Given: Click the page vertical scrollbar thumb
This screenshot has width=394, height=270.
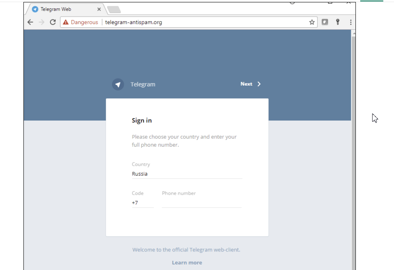Looking at the screenshot, I should pos(353,153).
